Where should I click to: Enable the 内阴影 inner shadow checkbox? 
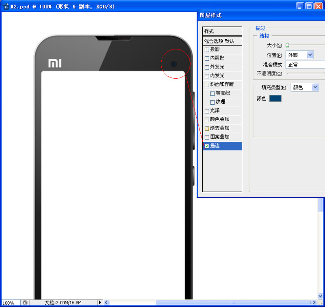pyautogui.click(x=207, y=58)
